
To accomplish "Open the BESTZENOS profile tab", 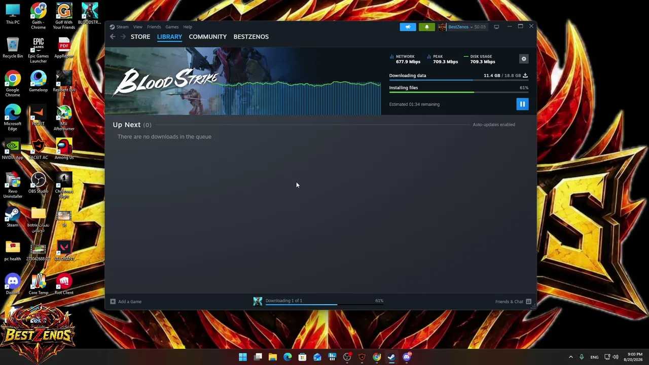I will click(x=251, y=36).
